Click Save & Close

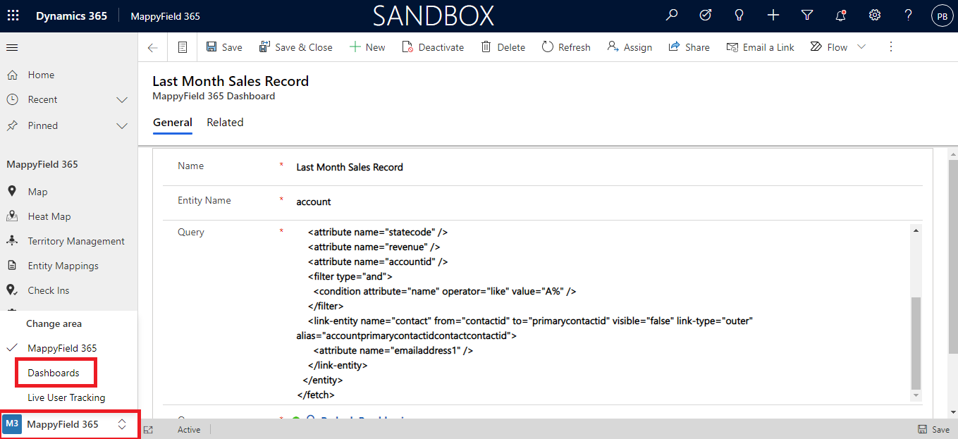coord(295,47)
